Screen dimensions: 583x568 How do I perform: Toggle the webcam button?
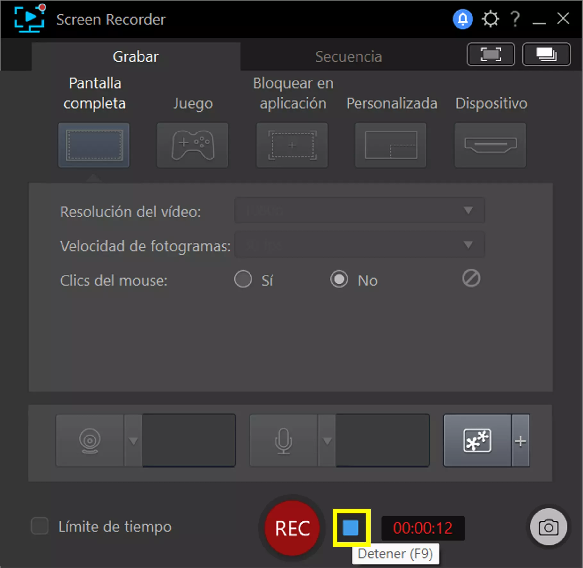(90, 440)
